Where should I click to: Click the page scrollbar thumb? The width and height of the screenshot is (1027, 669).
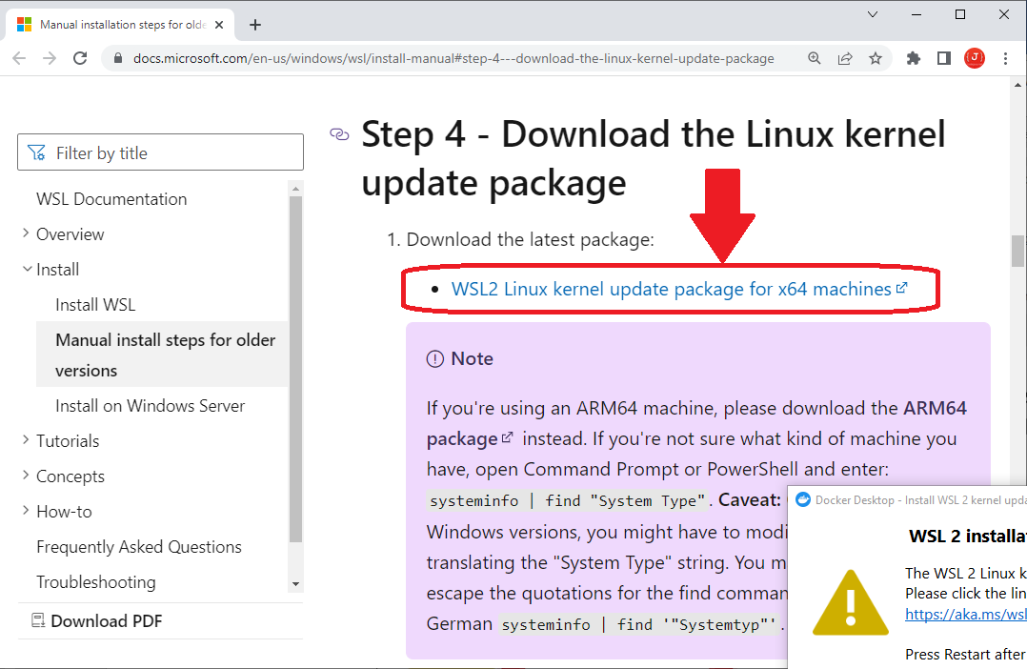(1017, 252)
